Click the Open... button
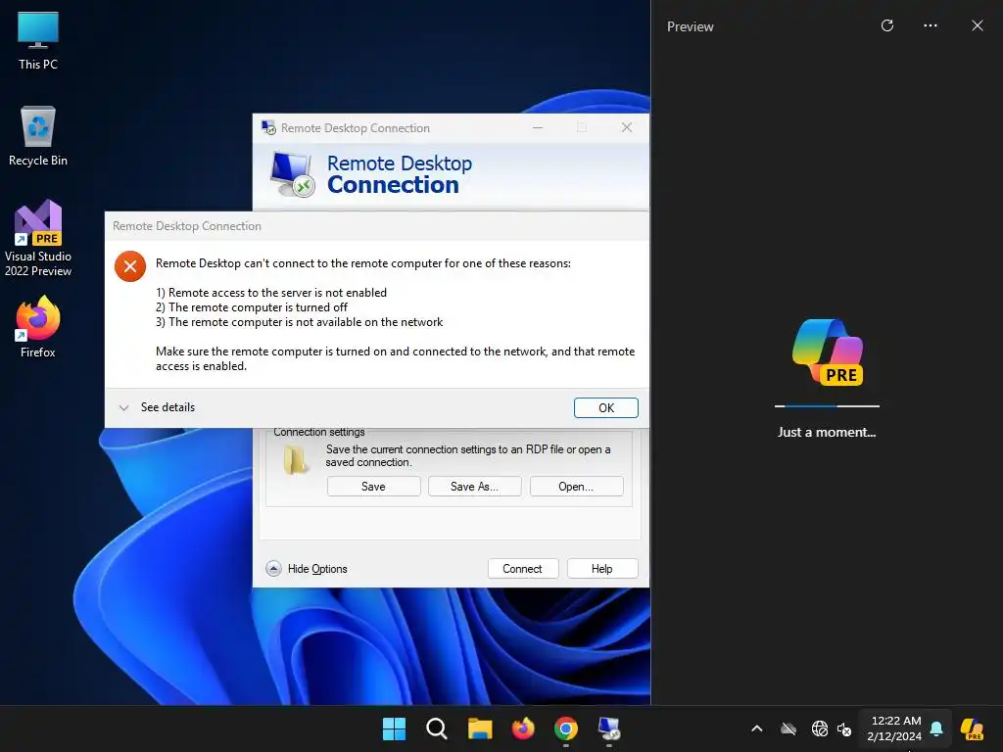This screenshot has height=752, width=1003. pos(576,487)
